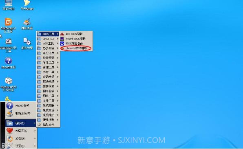The image size is (243, 149).
Task: Click the 系统维护 folder icon
Action: tap(39, 115)
